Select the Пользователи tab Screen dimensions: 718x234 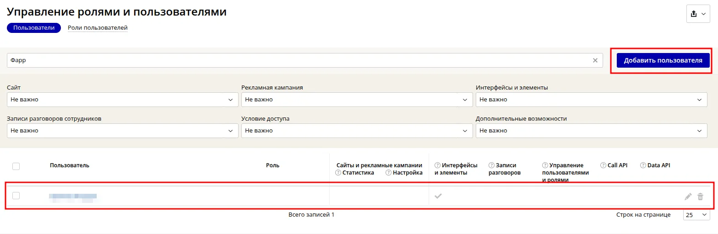point(34,28)
